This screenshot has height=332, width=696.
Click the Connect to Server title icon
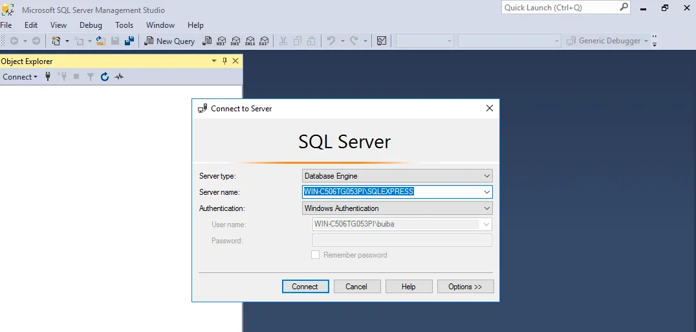[x=202, y=108]
